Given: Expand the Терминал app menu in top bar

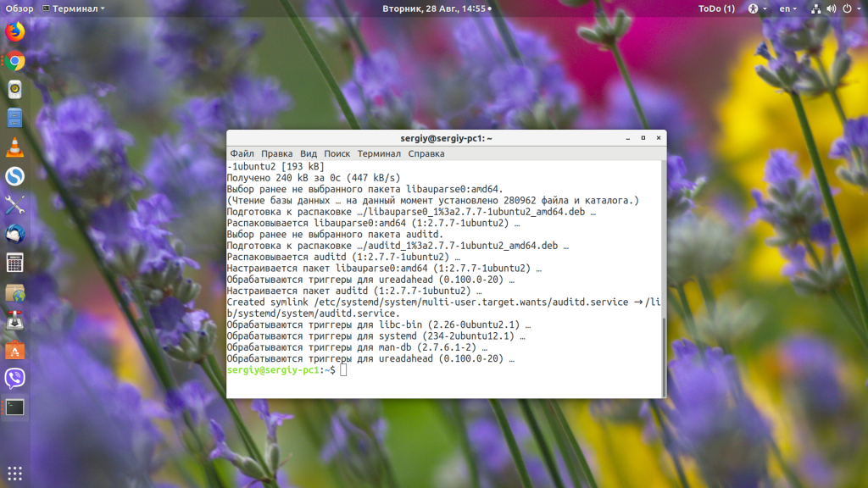Looking at the screenshot, I should (x=73, y=8).
